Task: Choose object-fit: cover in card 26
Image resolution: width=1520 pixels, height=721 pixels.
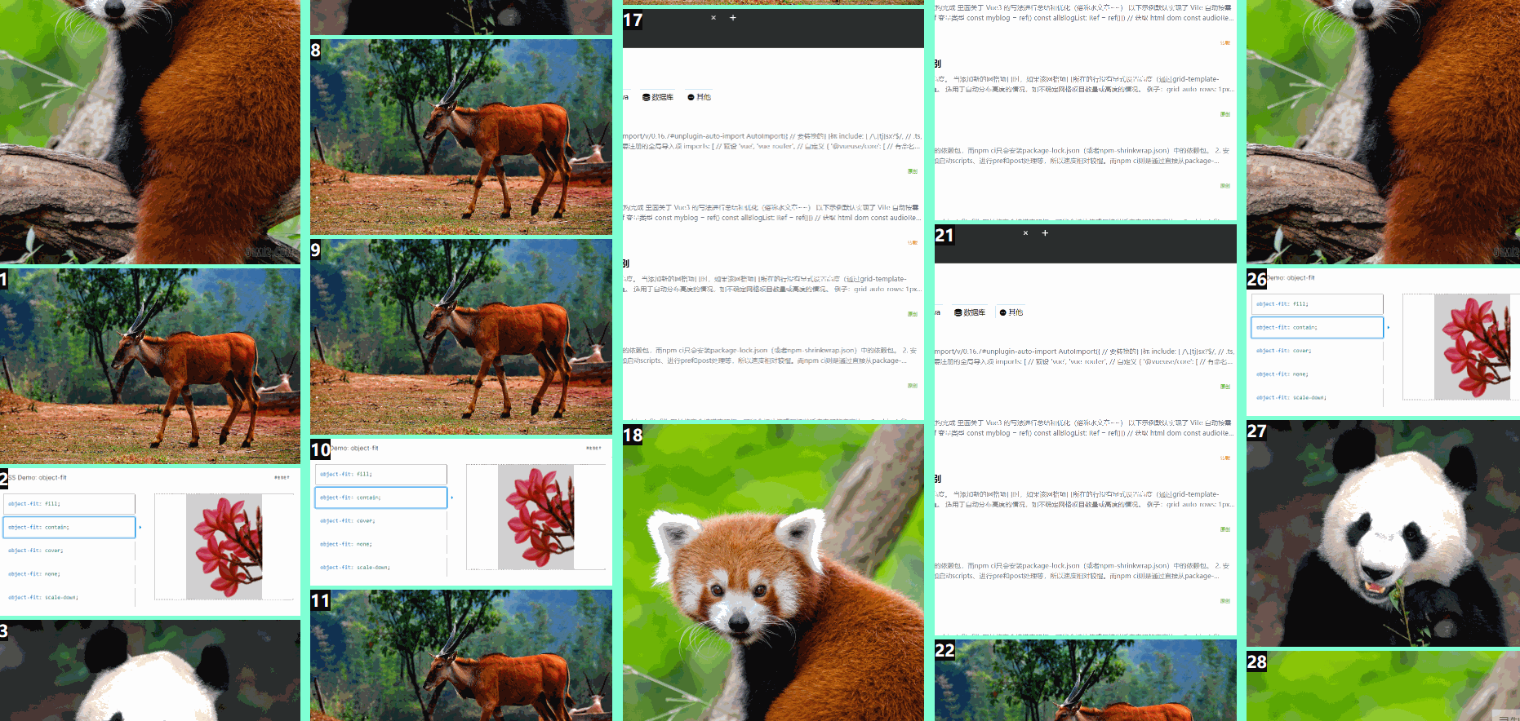Action: pos(1318,351)
